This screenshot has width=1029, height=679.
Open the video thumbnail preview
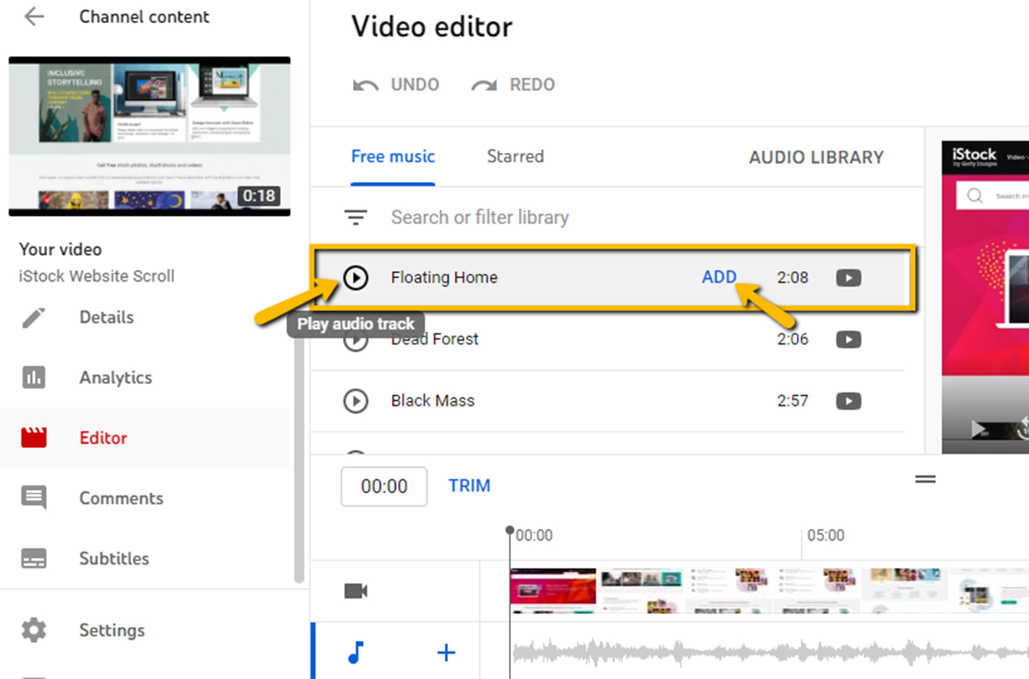[x=149, y=136]
